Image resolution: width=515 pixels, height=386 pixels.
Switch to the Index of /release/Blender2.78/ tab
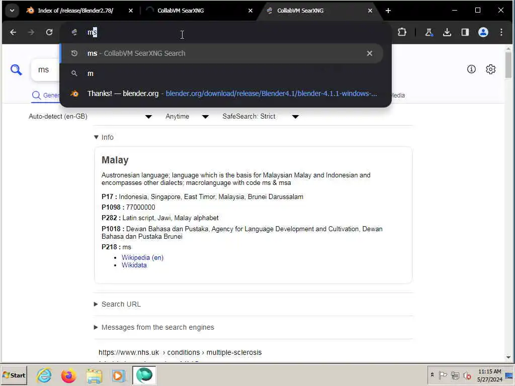click(x=75, y=11)
